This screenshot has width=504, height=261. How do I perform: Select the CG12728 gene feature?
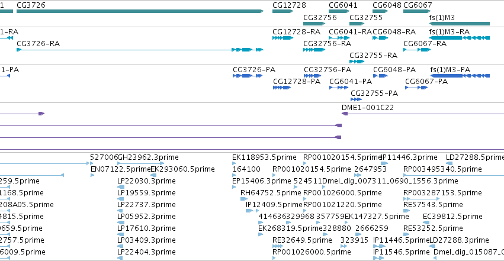[283, 11]
